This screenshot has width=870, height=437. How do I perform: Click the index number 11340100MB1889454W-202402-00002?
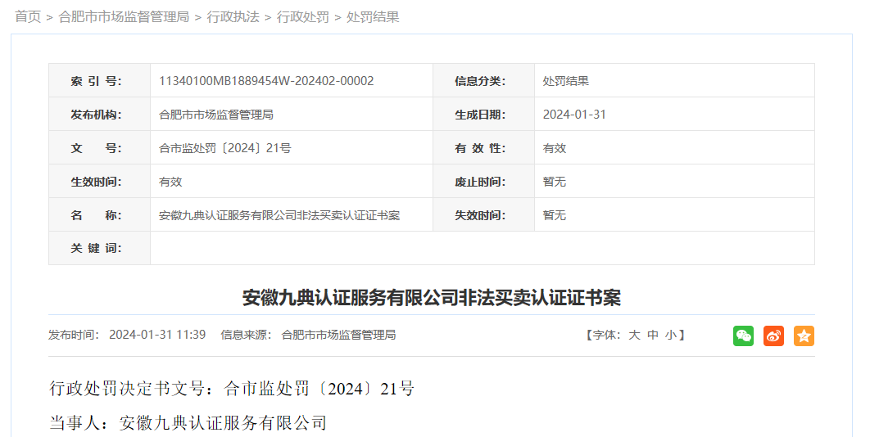pos(266,81)
